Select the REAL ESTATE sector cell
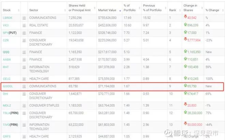 click(x=39, y=25)
